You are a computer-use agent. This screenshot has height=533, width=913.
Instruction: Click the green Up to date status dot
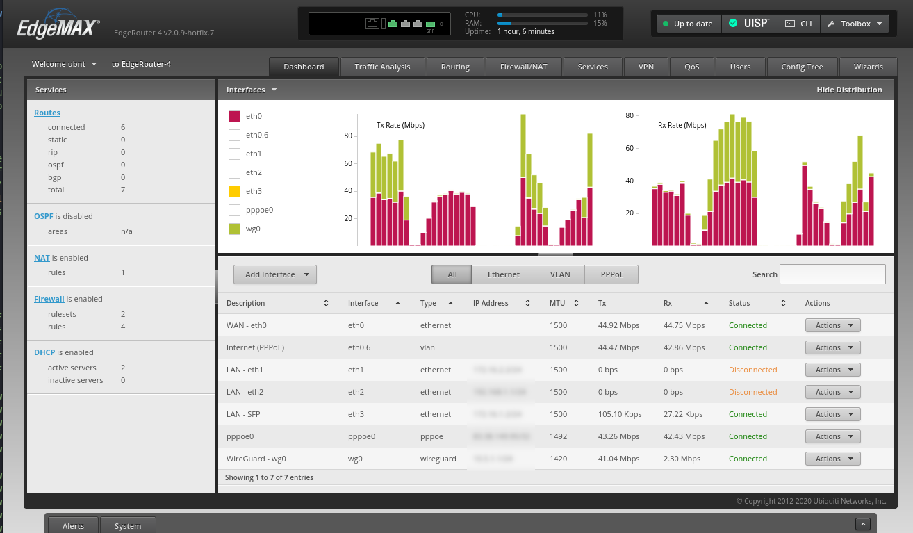click(665, 24)
